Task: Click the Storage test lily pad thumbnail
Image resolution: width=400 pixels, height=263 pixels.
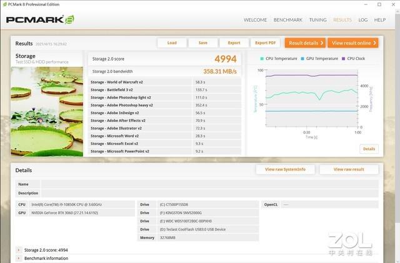Action: [x=47, y=111]
